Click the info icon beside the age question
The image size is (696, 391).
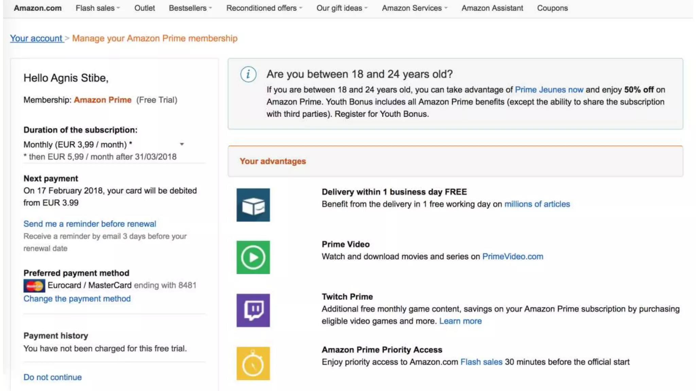[248, 74]
